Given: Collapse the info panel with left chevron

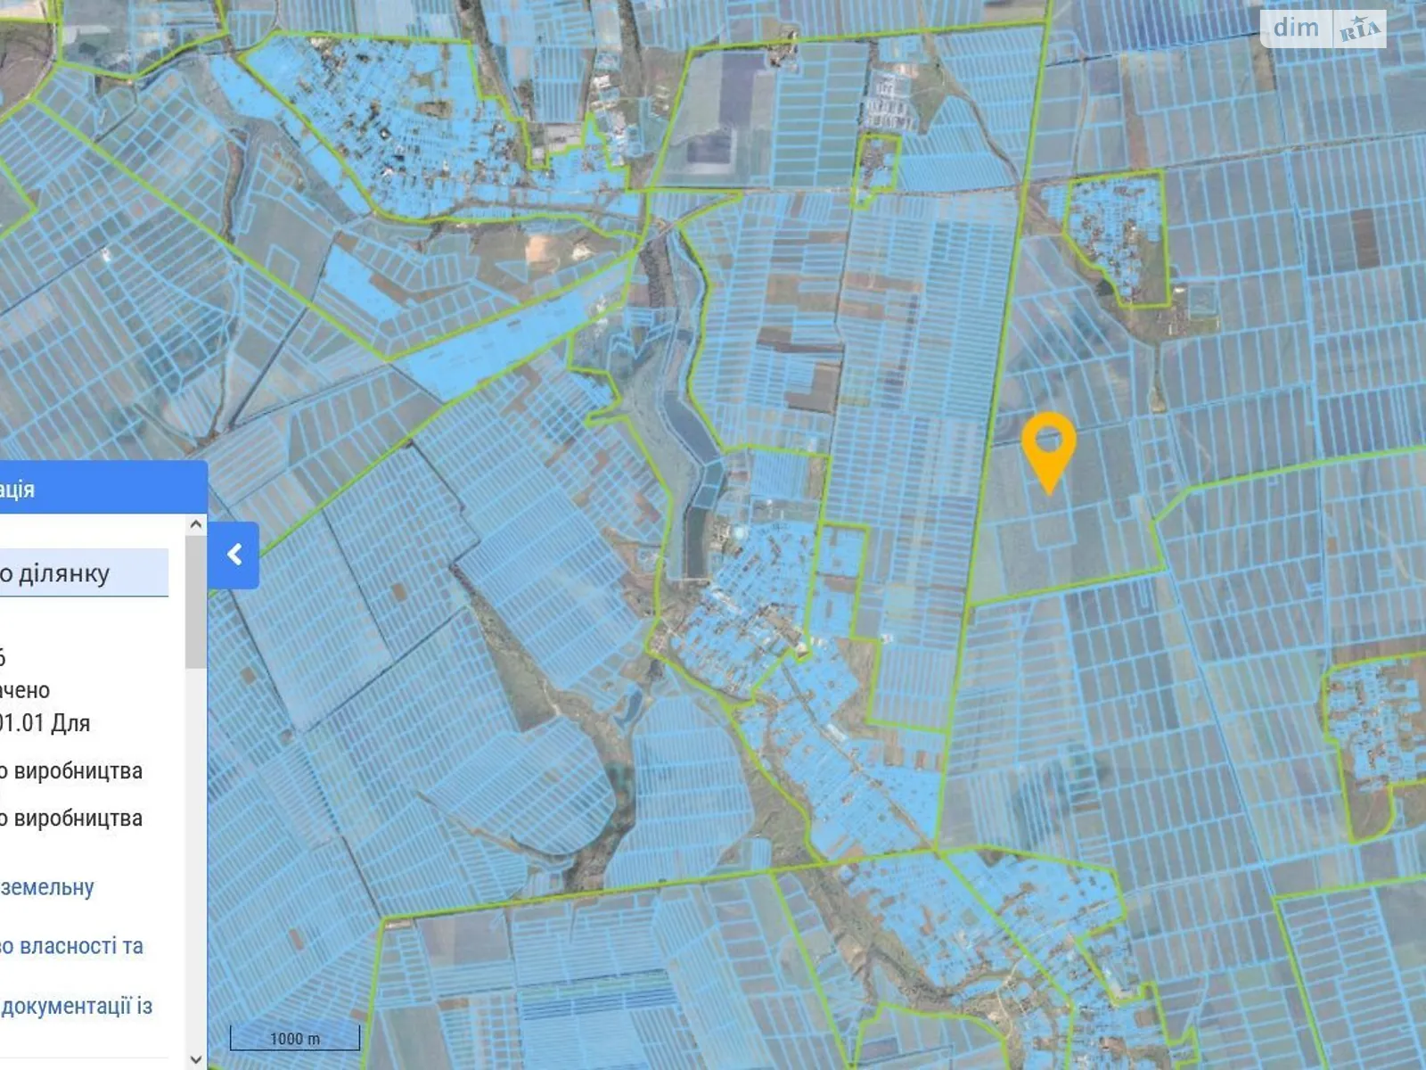Looking at the screenshot, I should (234, 555).
